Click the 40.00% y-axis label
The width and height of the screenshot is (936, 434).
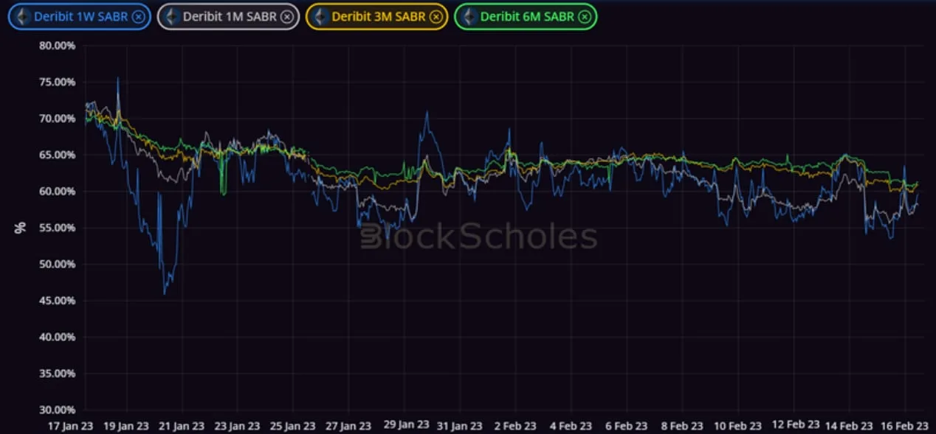click(x=58, y=337)
